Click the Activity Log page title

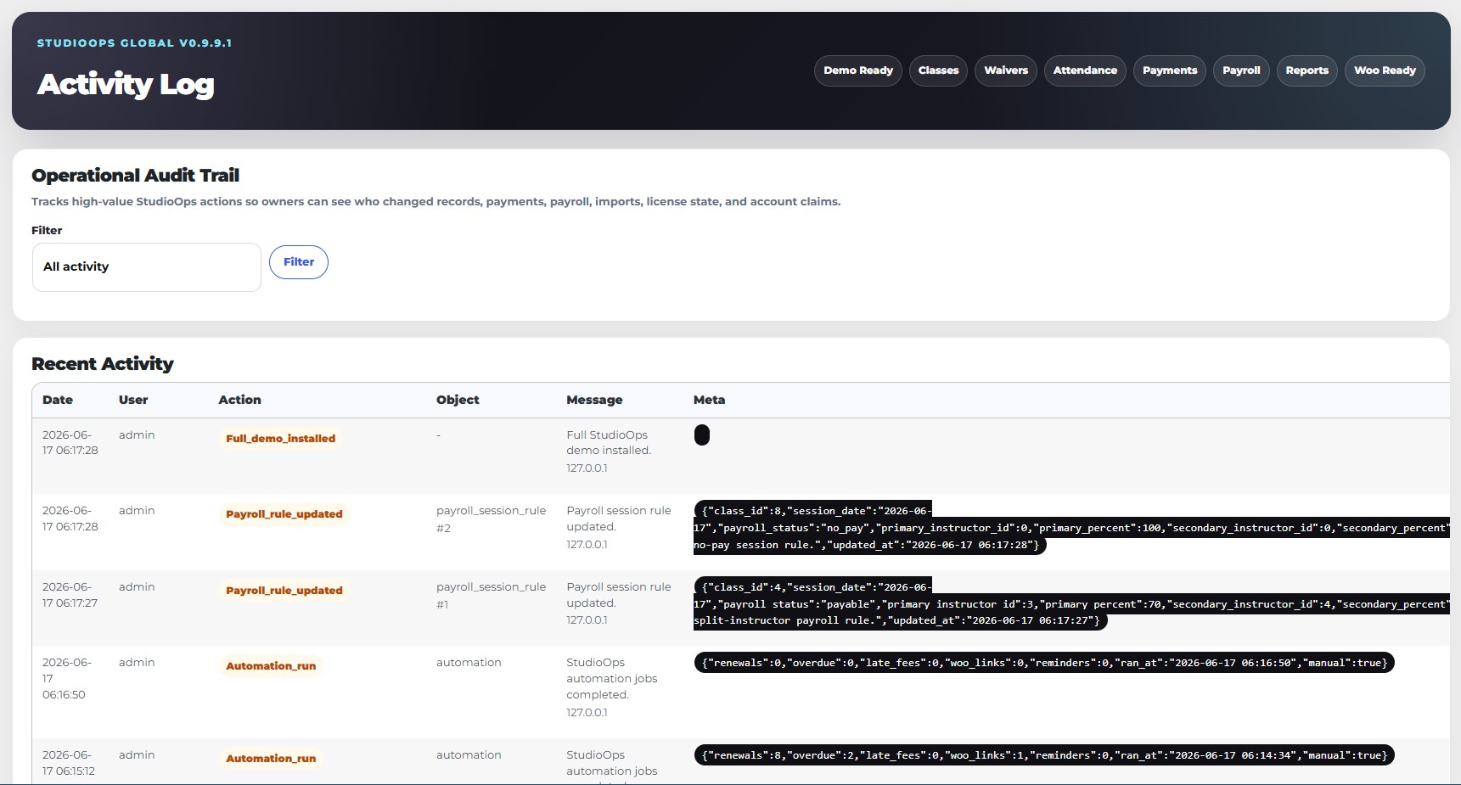pos(126,84)
